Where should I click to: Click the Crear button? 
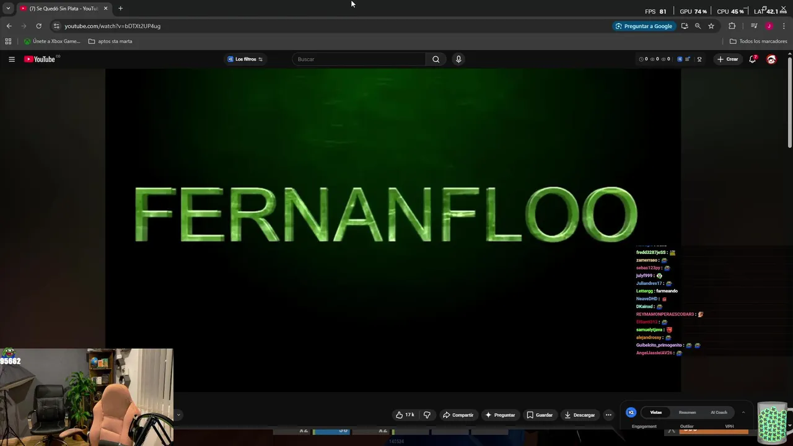(x=727, y=59)
